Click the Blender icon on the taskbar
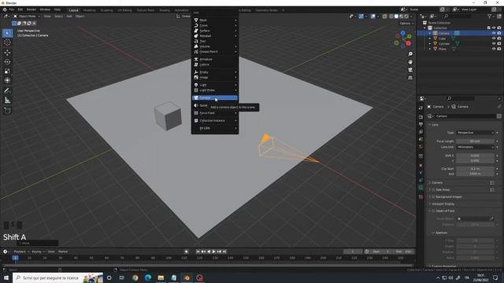The height and width of the screenshot is (283, 504). (x=187, y=277)
